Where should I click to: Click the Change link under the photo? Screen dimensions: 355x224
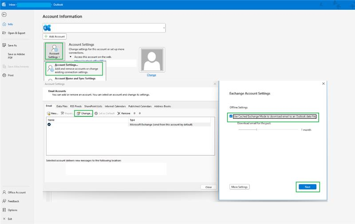pos(151,75)
